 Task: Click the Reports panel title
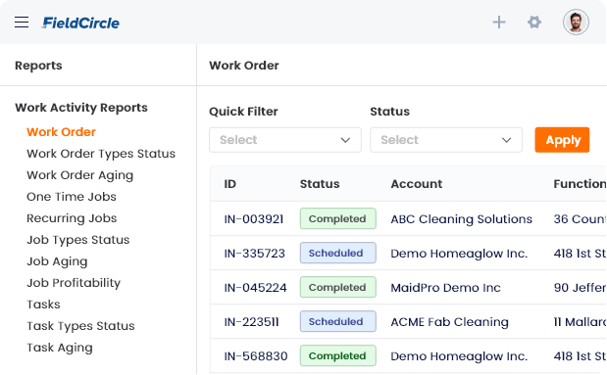(38, 66)
